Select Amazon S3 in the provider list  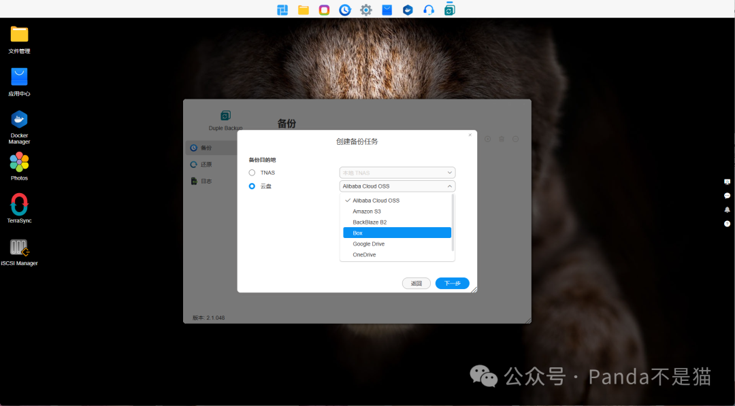click(x=366, y=211)
